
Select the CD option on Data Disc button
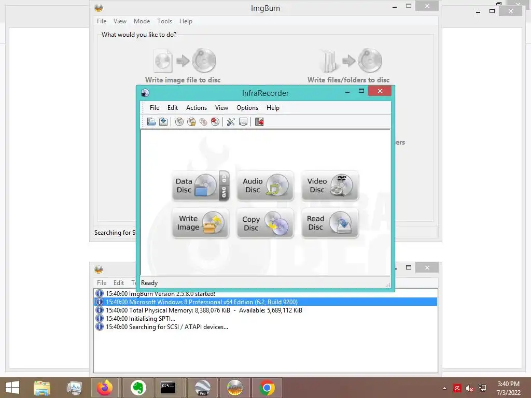[x=224, y=178]
